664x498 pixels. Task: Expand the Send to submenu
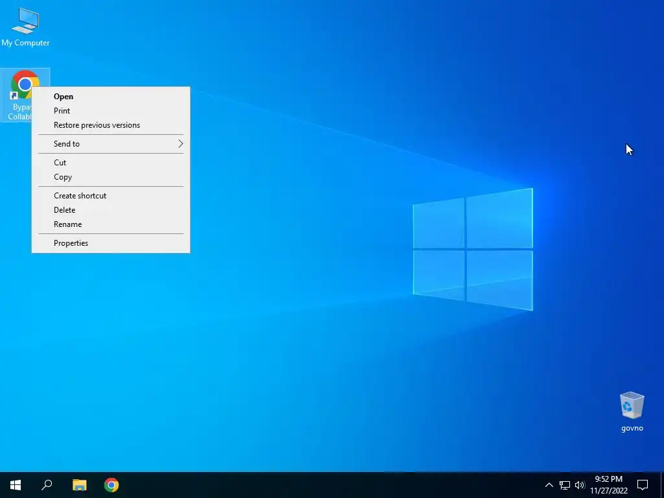[111, 144]
